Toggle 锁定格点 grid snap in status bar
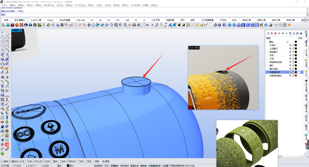The height and width of the screenshot is (167, 309). (x=98, y=166)
